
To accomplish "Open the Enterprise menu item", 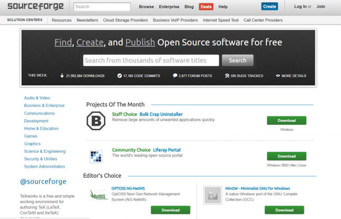I will (169, 7).
